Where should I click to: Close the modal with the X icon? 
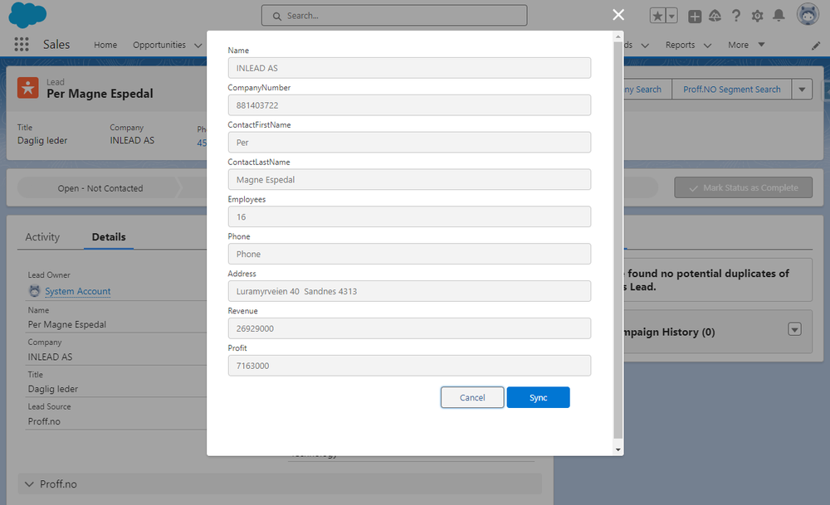coord(618,15)
